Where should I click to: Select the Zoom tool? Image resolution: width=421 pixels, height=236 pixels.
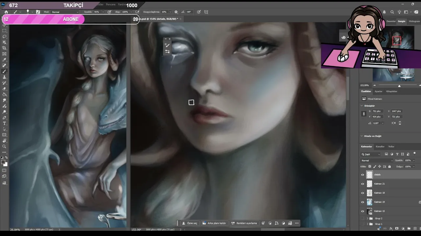[x=4, y=147]
